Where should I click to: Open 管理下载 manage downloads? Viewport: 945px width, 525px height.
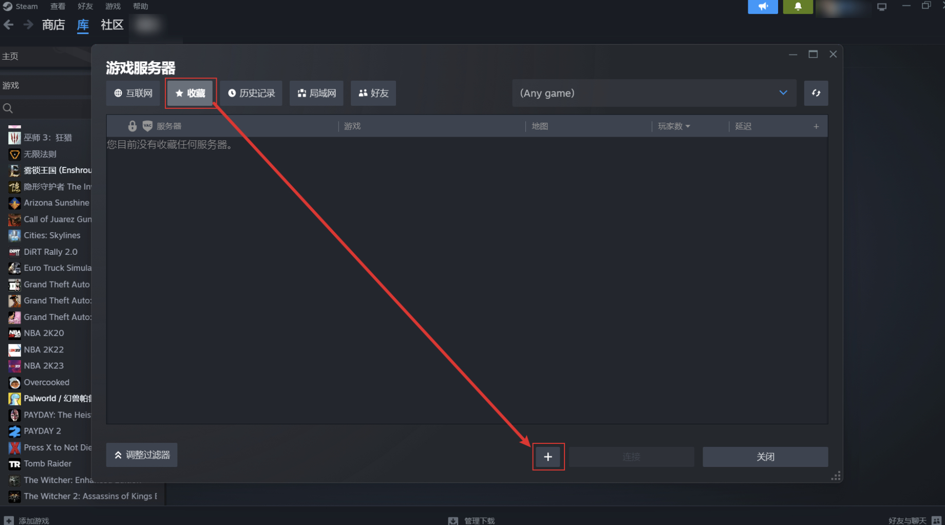pyautogui.click(x=471, y=520)
